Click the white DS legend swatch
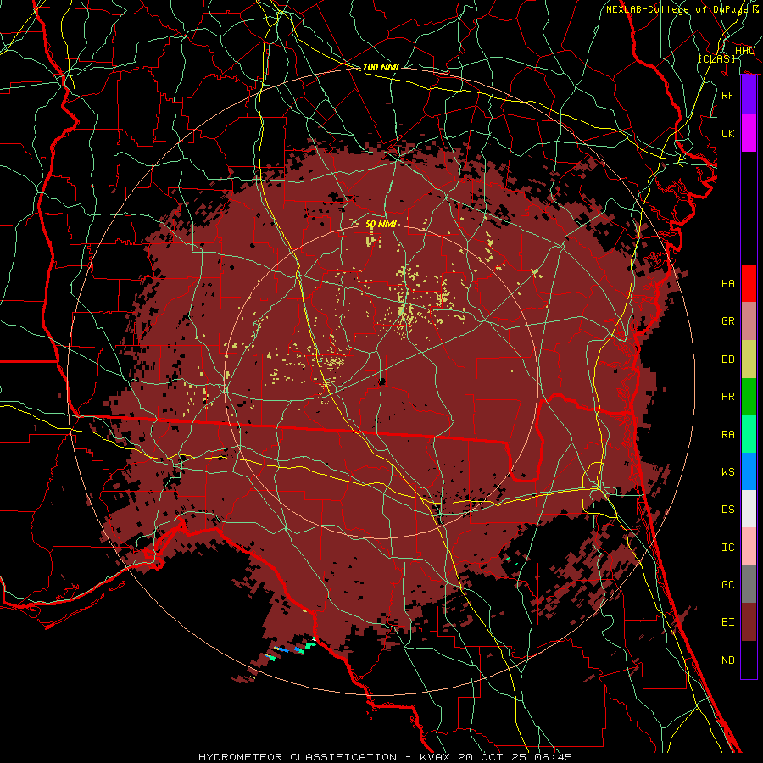 [x=749, y=509]
